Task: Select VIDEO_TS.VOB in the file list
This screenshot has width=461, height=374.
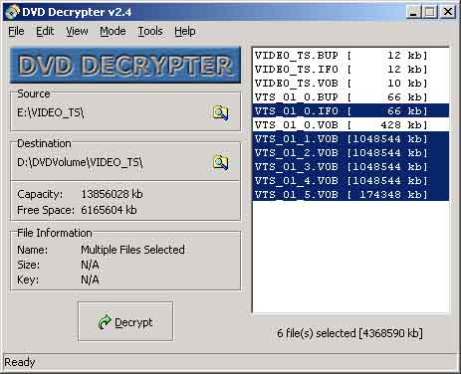Action: [350, 84]
